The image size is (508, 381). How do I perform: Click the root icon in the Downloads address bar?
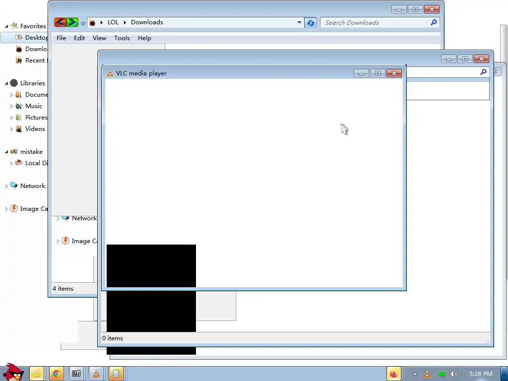click(x=92, y=22)
